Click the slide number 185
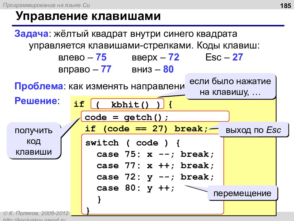The width and height of the screenshot is (294, 221). click(x=285, y=6)
